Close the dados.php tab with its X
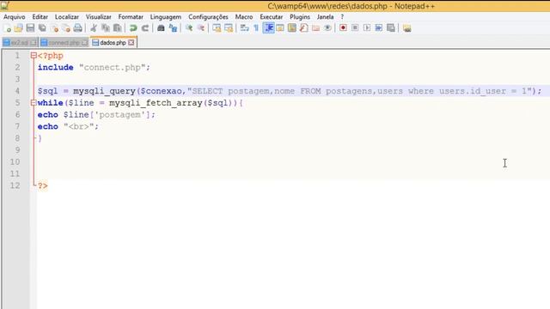The image size is (550, 309). (x=131, y=42)
